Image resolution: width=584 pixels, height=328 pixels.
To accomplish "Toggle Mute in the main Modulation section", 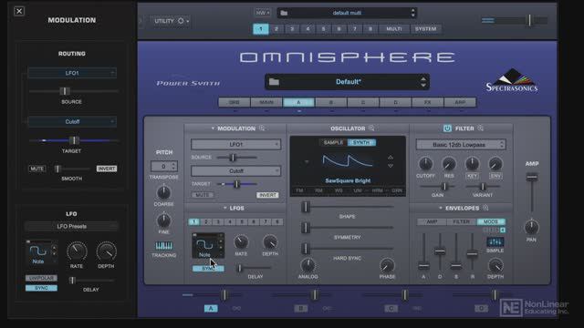I will [x=203, y=195].
